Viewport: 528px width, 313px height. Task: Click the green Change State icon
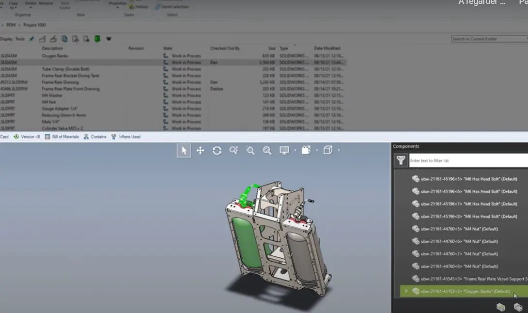(x=97, y=39)
